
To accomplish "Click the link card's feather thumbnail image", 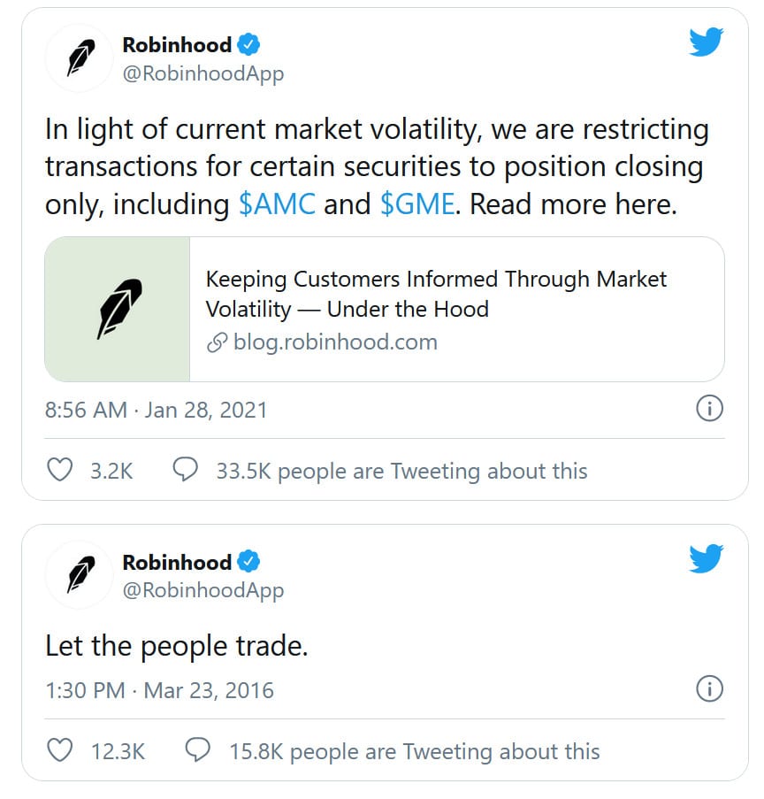I will point(118,309).
